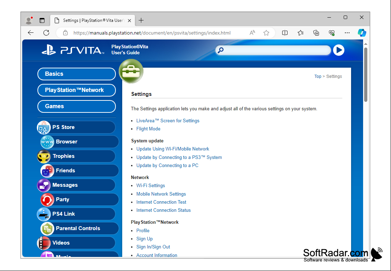The height and width of the screenshot is (271, 391).
Task: View site information padlock icon
Action: (65, 33)
